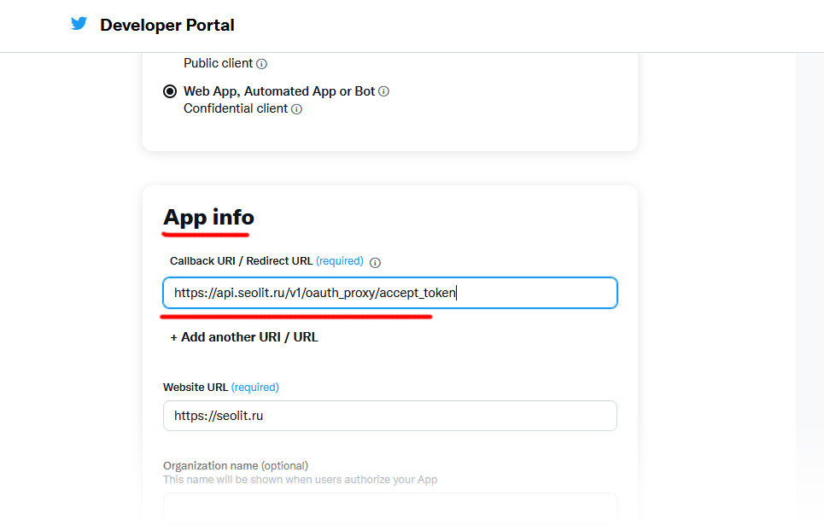The image size is (824, 525).
Task: Click the (required) text beside Website URL
Action: [x=255, y=388]
